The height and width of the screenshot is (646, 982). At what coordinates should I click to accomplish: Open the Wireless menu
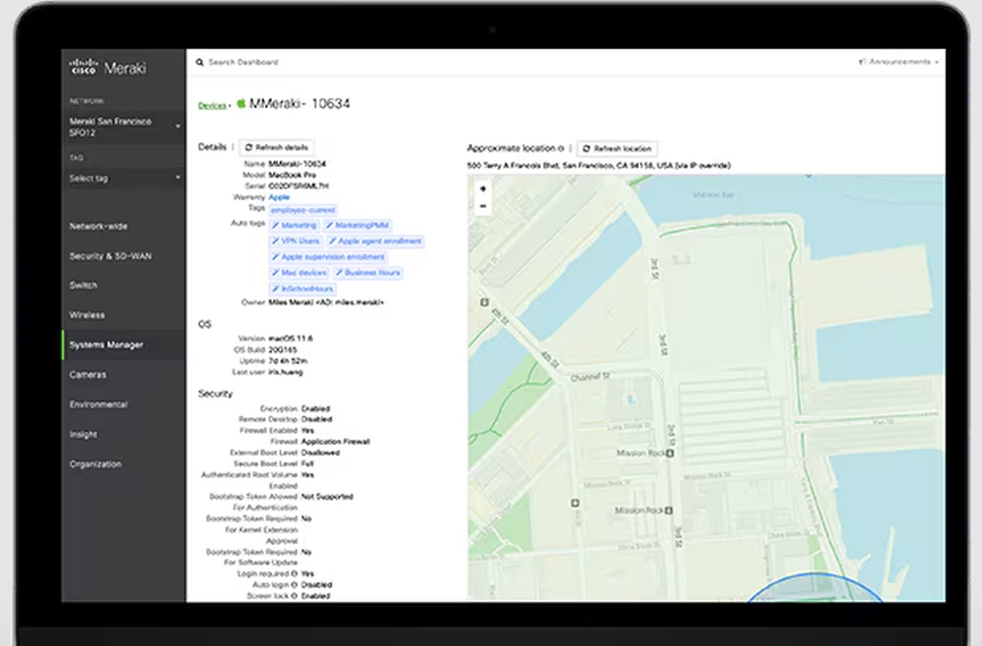pos(87,315)
